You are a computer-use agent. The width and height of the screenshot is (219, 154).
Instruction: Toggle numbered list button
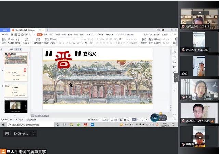coord(102,39)
